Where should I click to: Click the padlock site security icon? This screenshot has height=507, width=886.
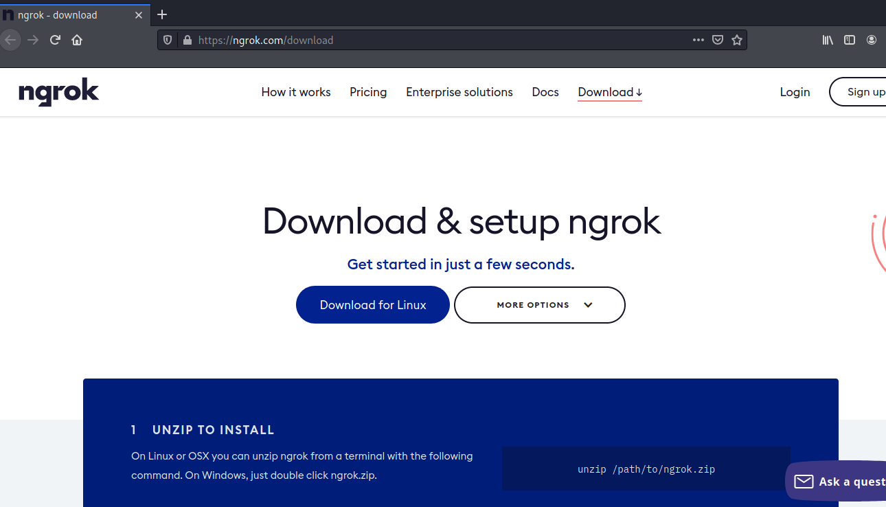coord(187,39)
